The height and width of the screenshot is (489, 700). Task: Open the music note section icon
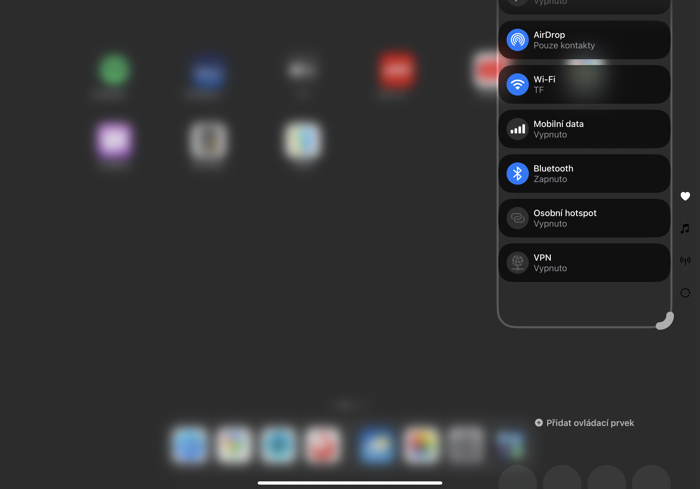tap(685, 229)
